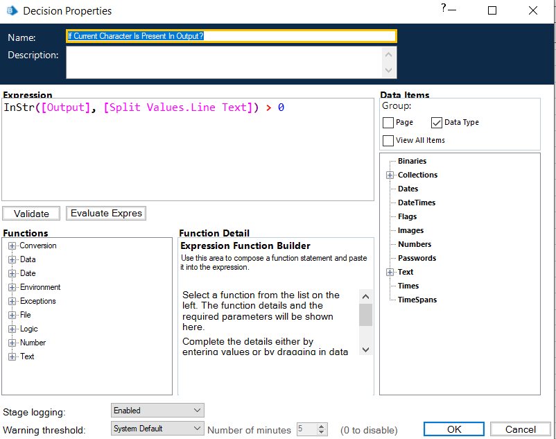Expand the Text data items node
Image resolution: width=556 pixels, height=439 pixels.
pos(390,272)
